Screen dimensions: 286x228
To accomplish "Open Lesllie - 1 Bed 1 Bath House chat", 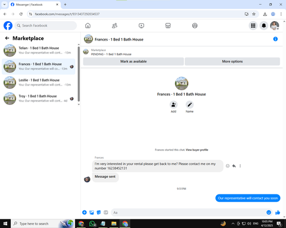I will pos(39,82).
